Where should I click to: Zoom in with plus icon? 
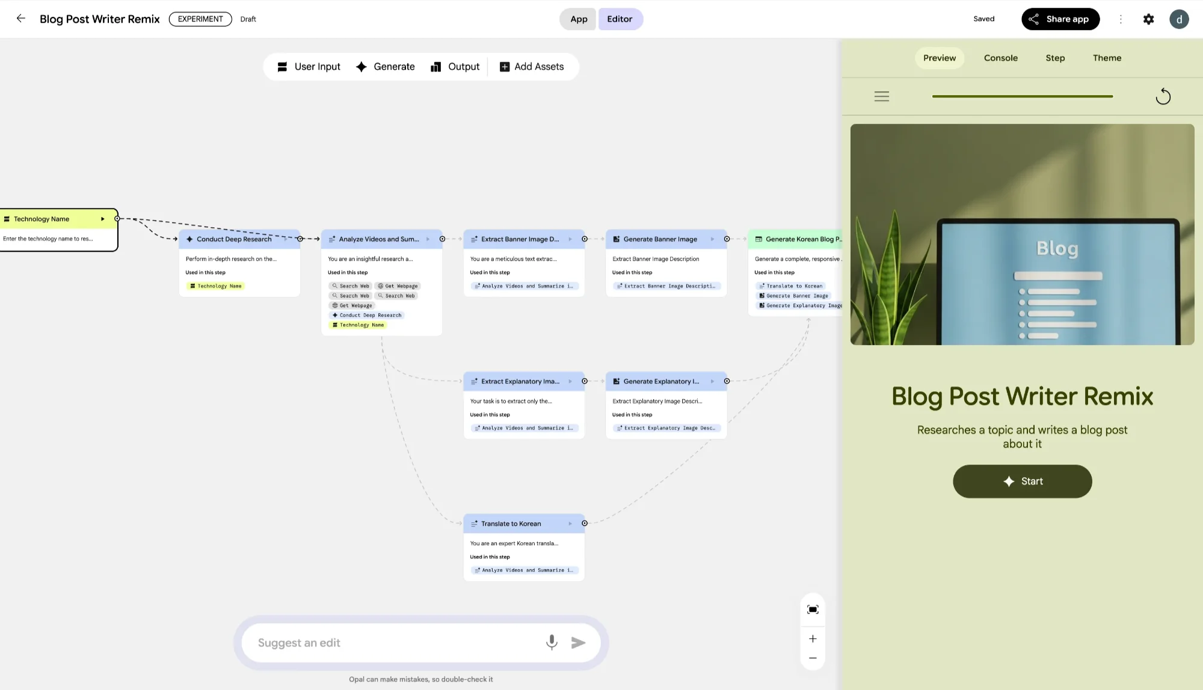[813, 639]
